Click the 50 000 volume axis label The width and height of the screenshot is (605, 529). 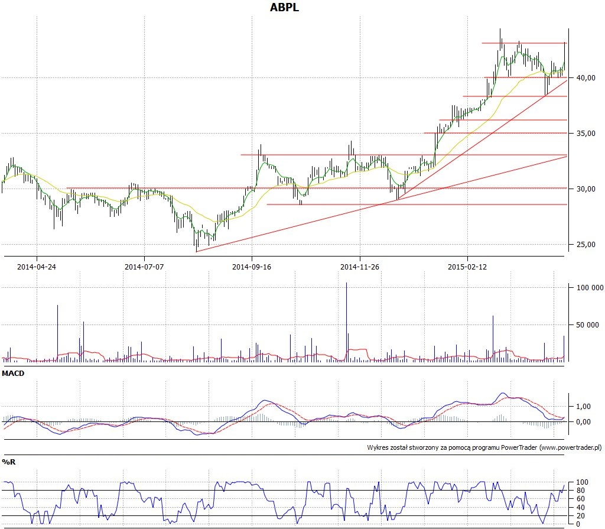click(588, 325)
